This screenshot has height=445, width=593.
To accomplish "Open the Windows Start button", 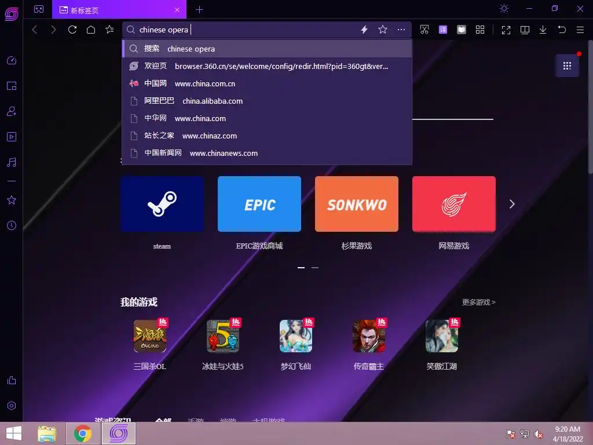I will pyautogui.click(x=14, y=433).
